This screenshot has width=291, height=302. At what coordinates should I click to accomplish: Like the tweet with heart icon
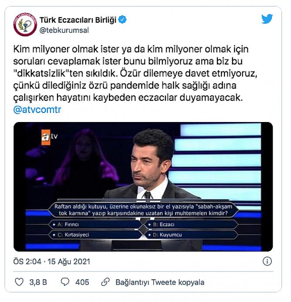[x=19, y=282]
